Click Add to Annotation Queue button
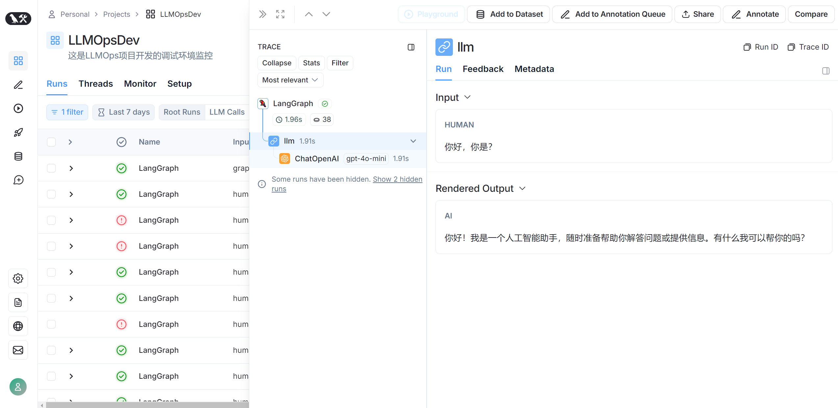 click(612, 14)
